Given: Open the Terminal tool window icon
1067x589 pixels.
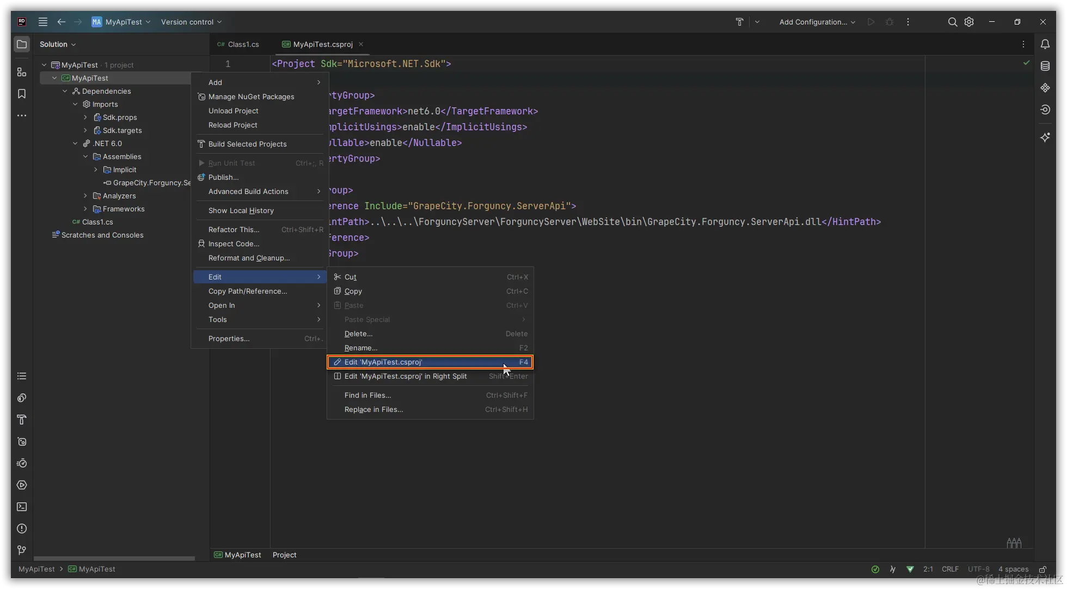Looking at the screenshot, I should click(22, 507).
